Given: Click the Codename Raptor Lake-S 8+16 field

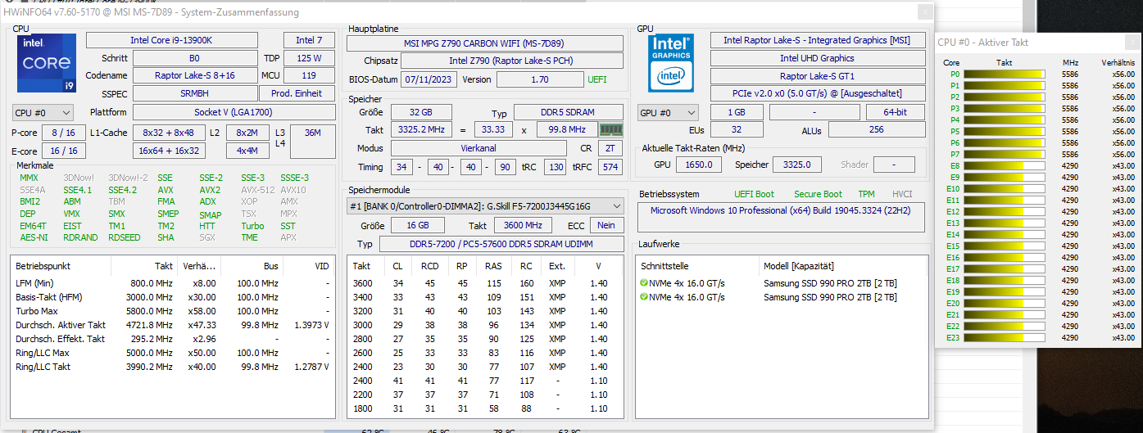Looking at the screenshot, I should click(x=194, y=75).
